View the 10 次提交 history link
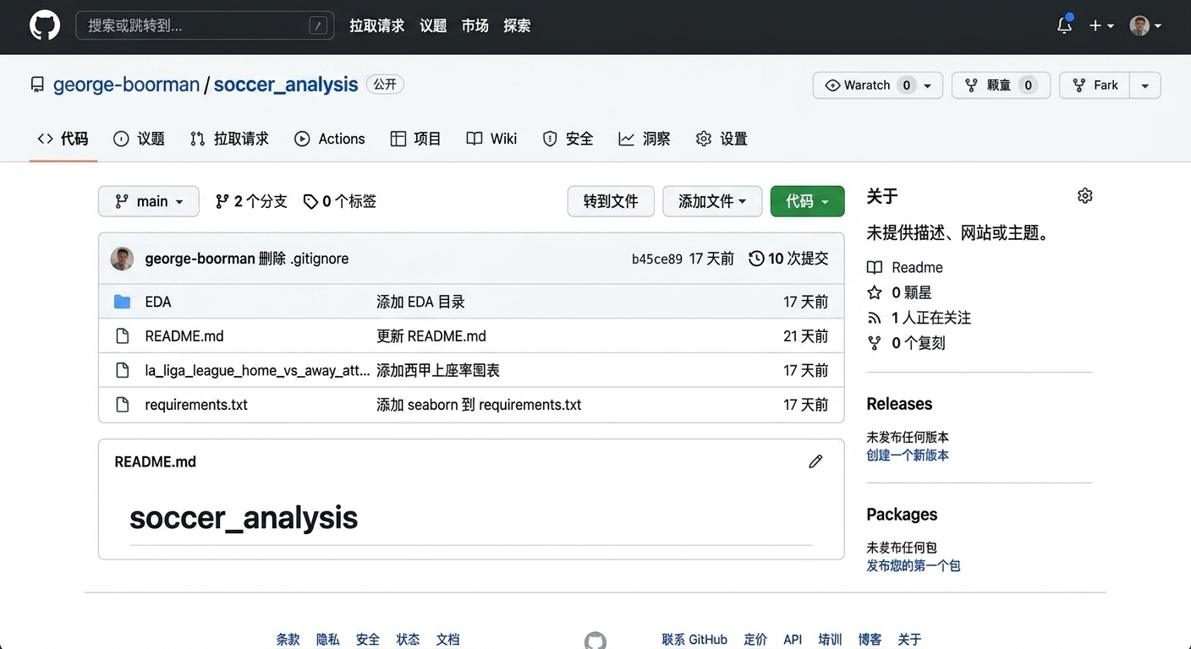1191x649 pixels. [789, 259]
